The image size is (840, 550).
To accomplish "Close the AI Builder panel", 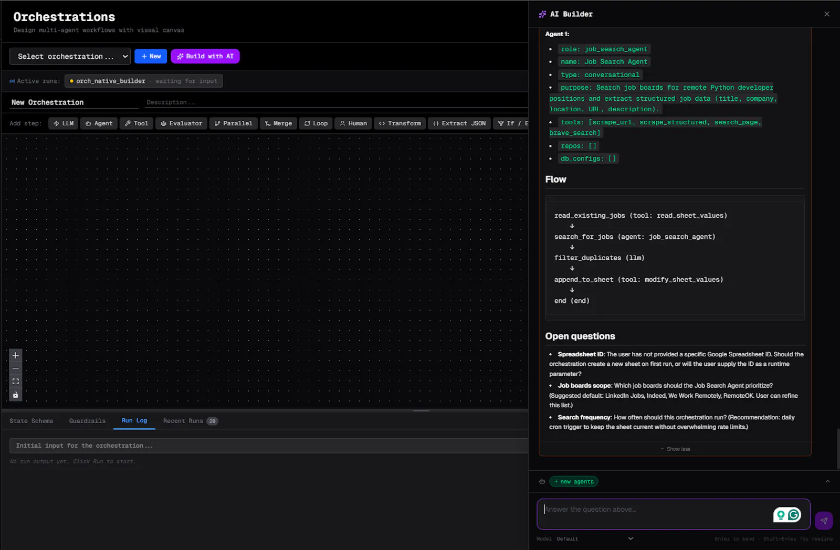I will 827,14.
